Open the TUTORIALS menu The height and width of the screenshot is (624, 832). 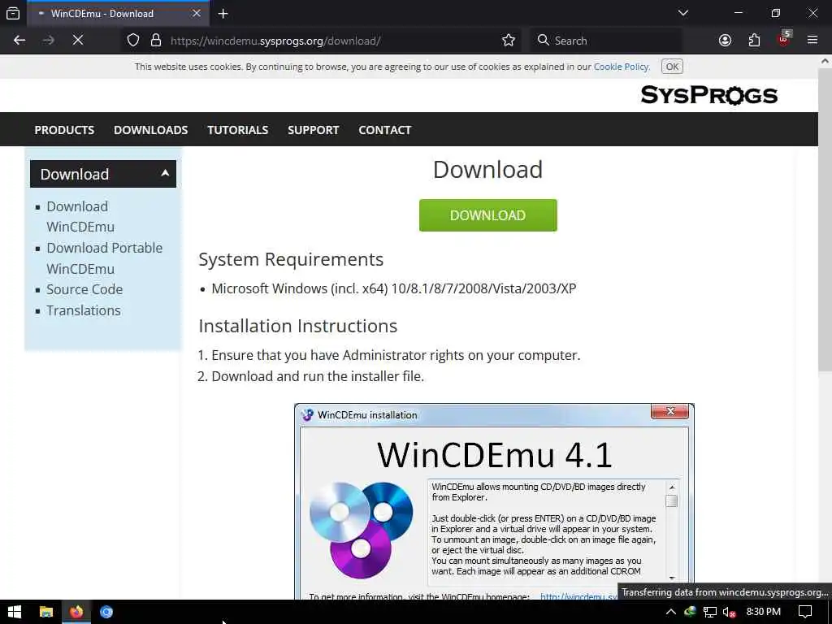click(x=238, y=130)
